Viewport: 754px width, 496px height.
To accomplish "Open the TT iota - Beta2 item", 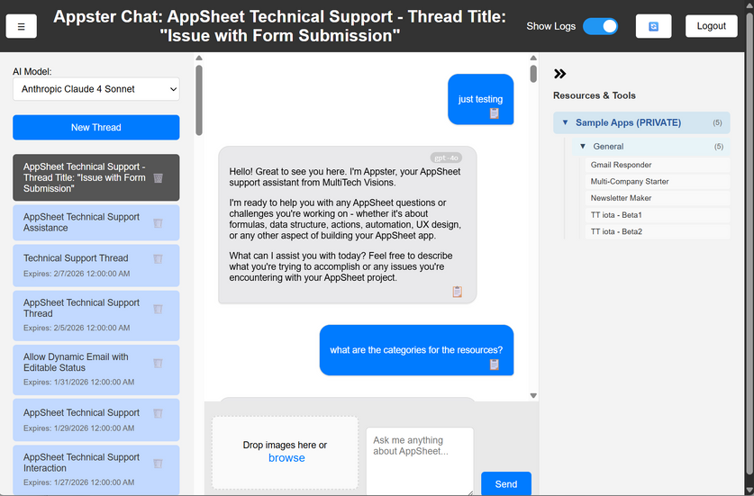I will (658, 231).
